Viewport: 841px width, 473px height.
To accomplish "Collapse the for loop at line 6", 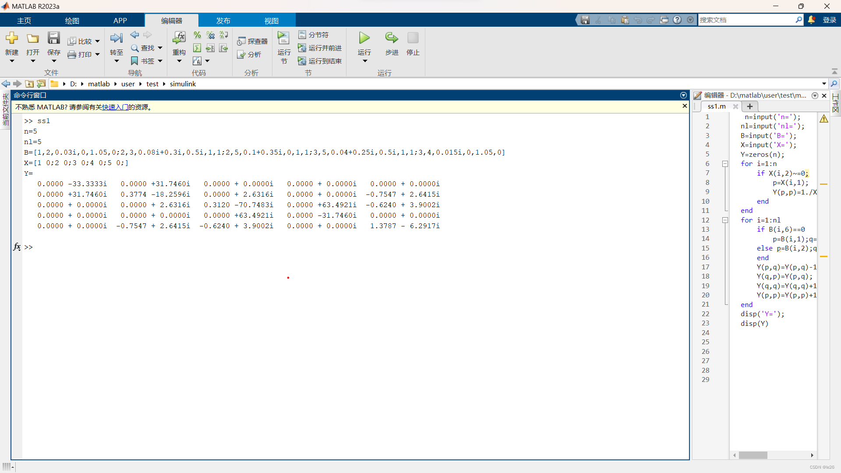I will pos(725,164).
